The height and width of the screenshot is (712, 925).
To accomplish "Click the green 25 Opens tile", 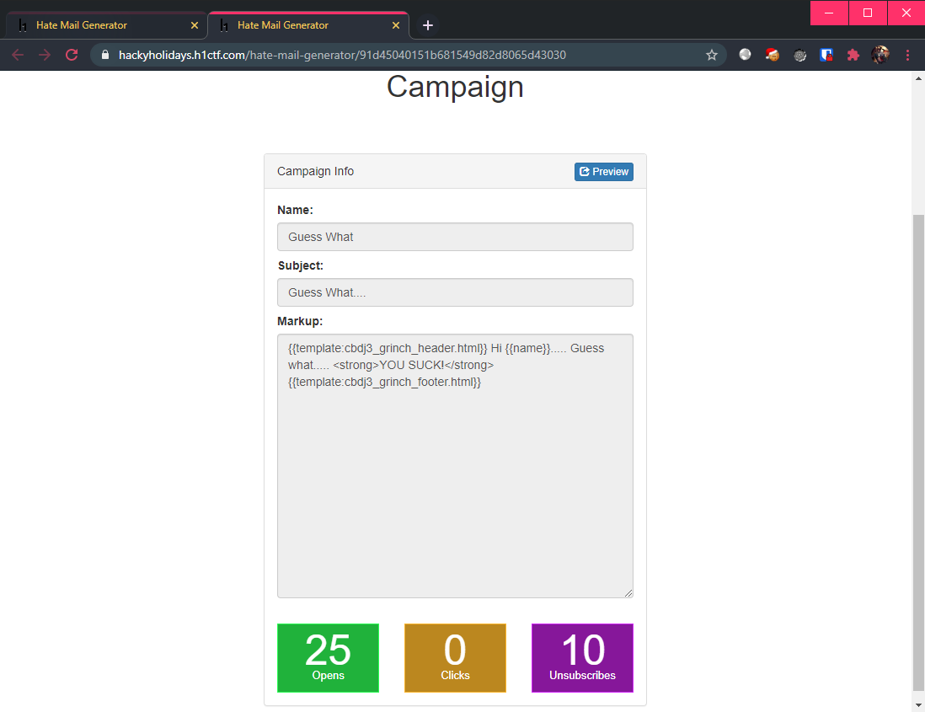I will click(x=328, y=658).
